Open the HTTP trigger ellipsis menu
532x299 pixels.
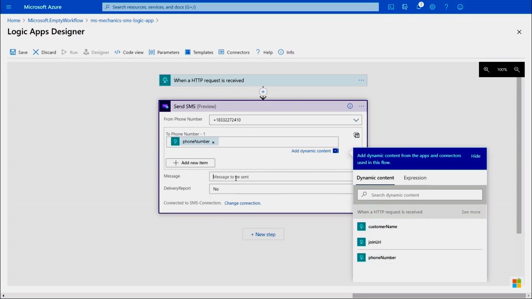tap(361, 80)
